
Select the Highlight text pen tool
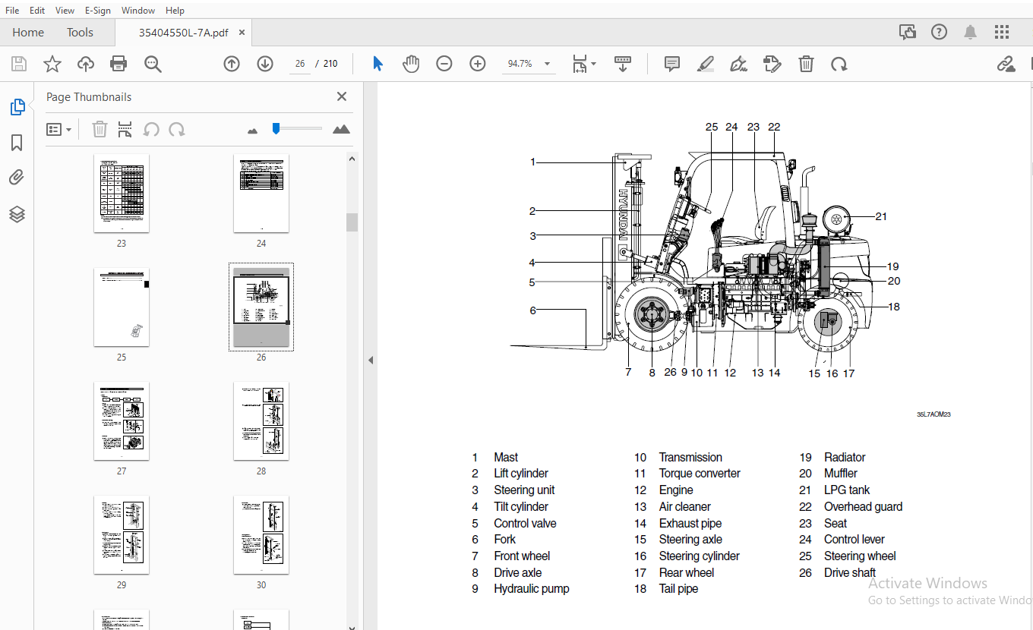(706, 64)
